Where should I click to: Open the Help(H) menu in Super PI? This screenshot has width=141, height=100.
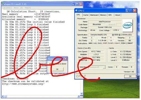[x=28, y=8]
